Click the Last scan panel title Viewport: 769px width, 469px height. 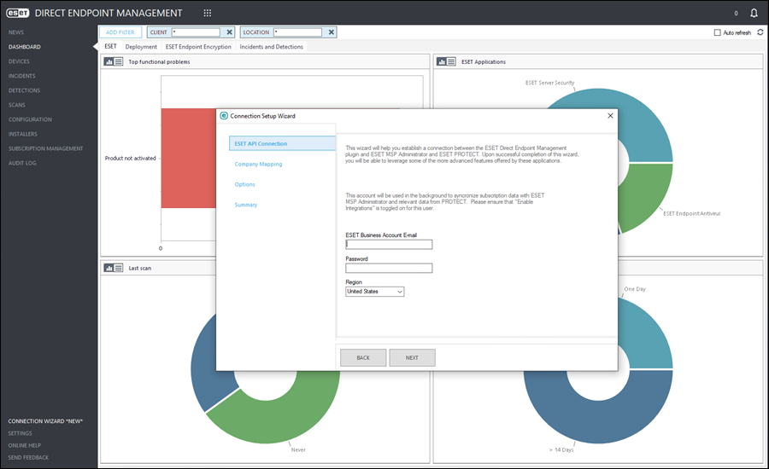[x=140, y=269]
